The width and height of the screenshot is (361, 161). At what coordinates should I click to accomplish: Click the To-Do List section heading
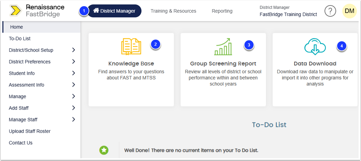(269, 125)
